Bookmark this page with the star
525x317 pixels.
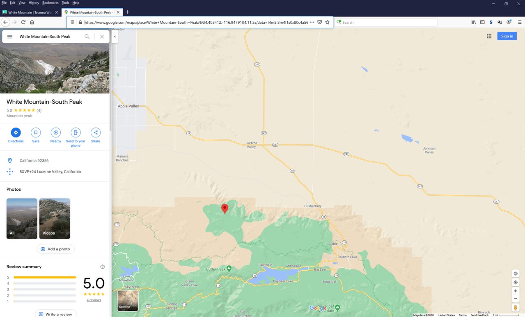(327, 22)
